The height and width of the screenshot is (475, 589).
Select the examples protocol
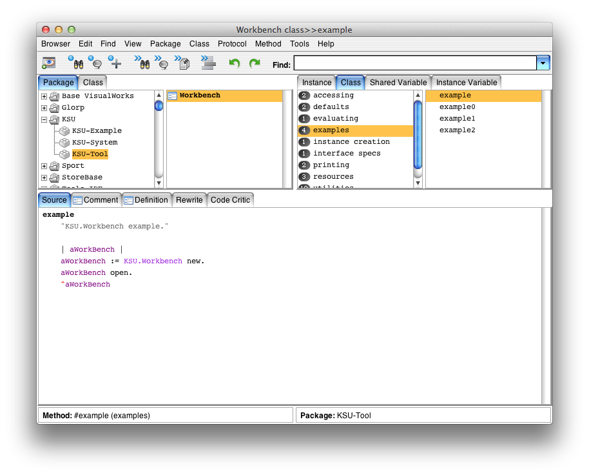(x=355, y=130)
